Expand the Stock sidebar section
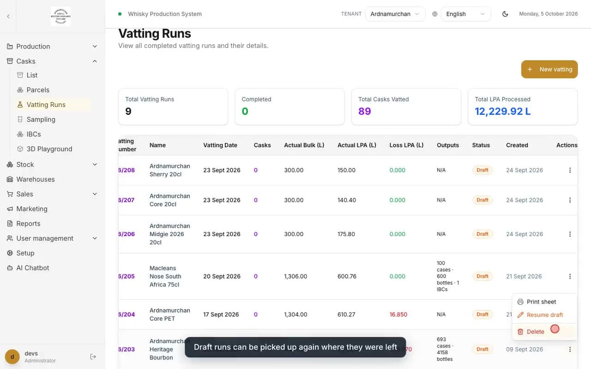The width and height of the screenshot is (591, 369). click(52, 164)
